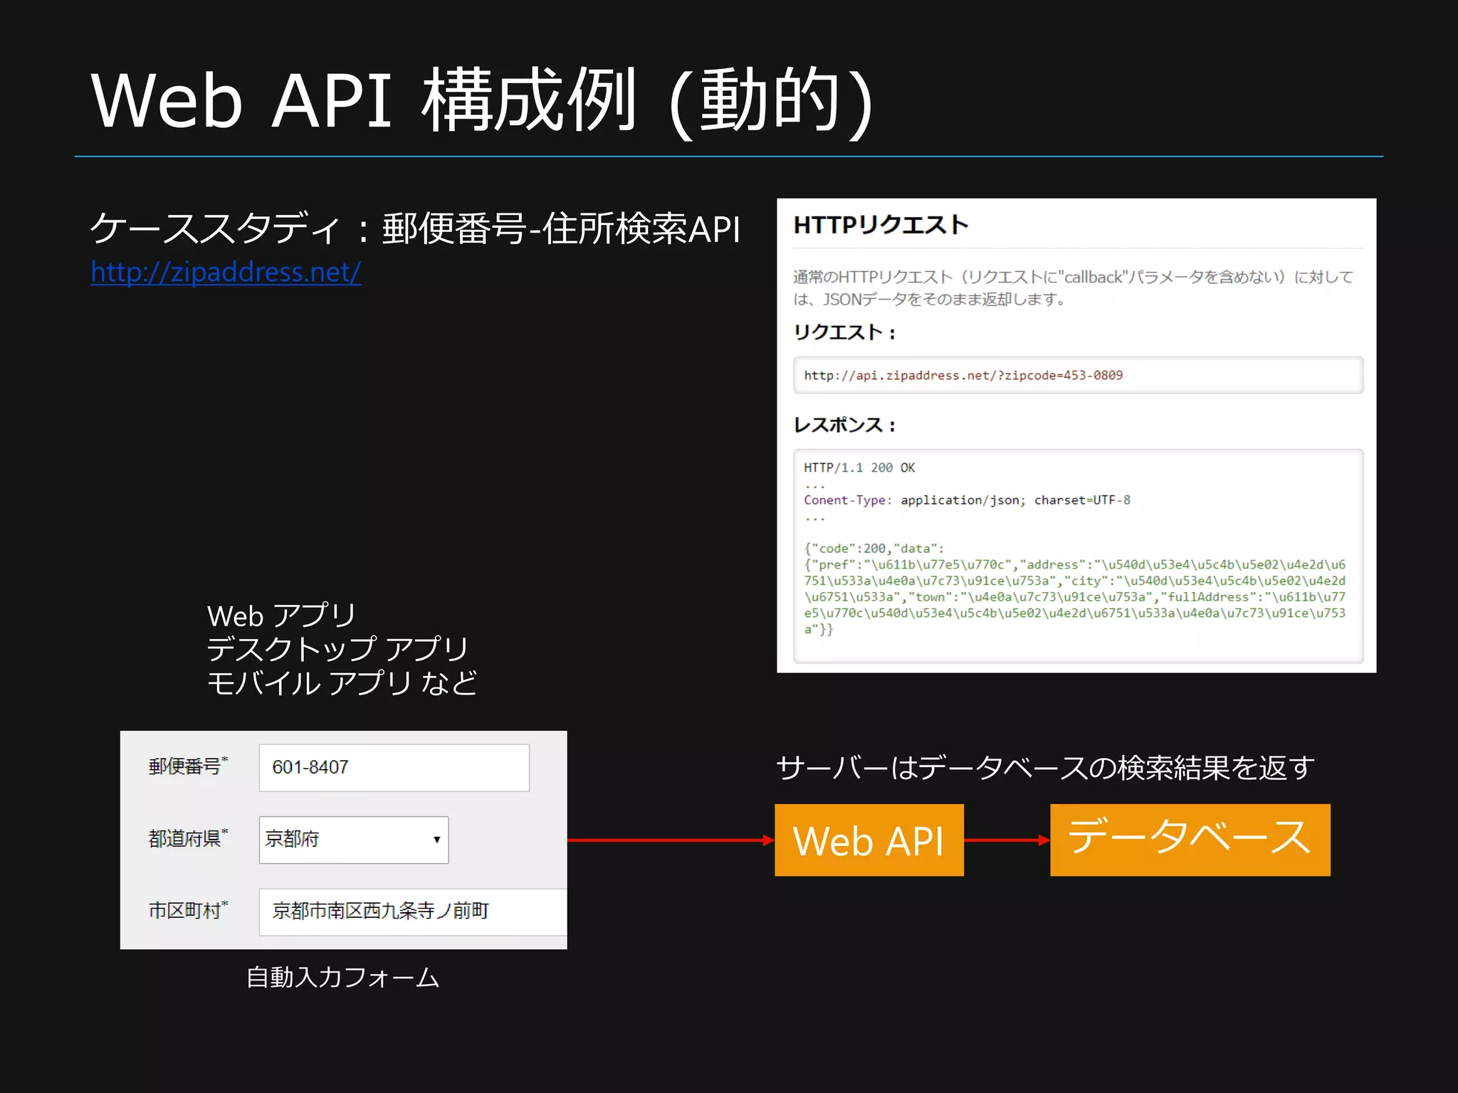Open the 都道府県 dropdown showing 京都府
Screen dimensions: 1458x1093
click(354, 840)
